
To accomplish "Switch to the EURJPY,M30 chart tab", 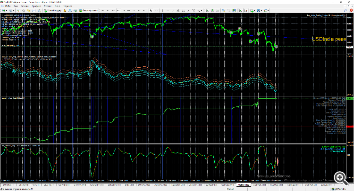I will (144, 185).
